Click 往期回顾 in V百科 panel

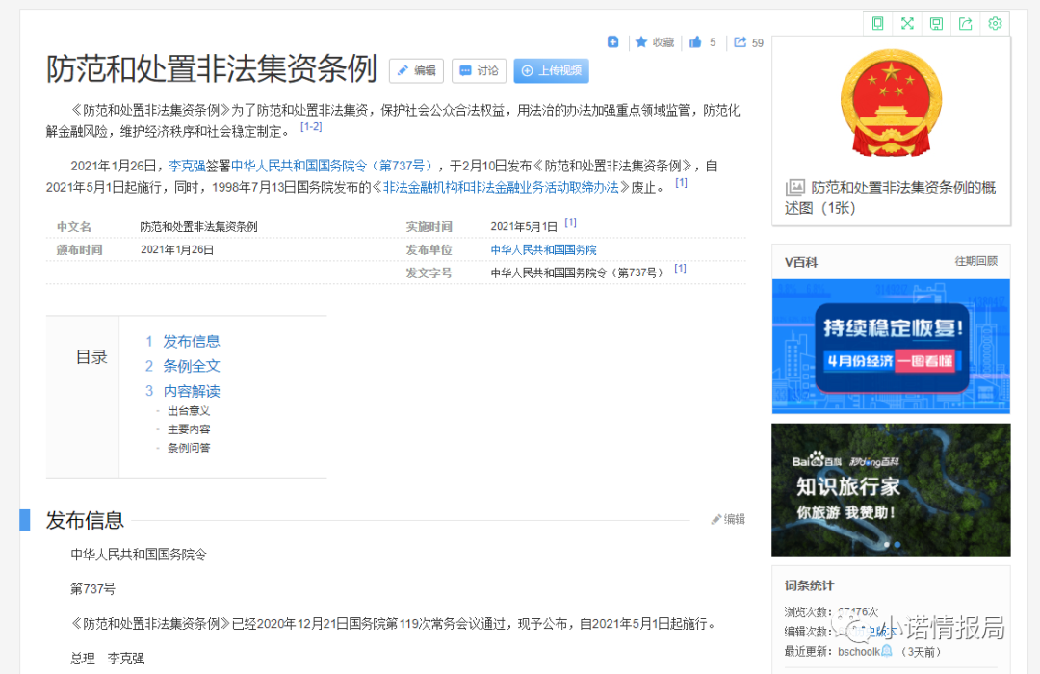pyautogui.click(x=975, y=261)
